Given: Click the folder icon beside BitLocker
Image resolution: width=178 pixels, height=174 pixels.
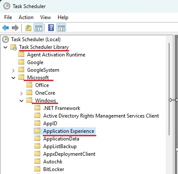Looking at the screenshot, I should coord(37,169).
